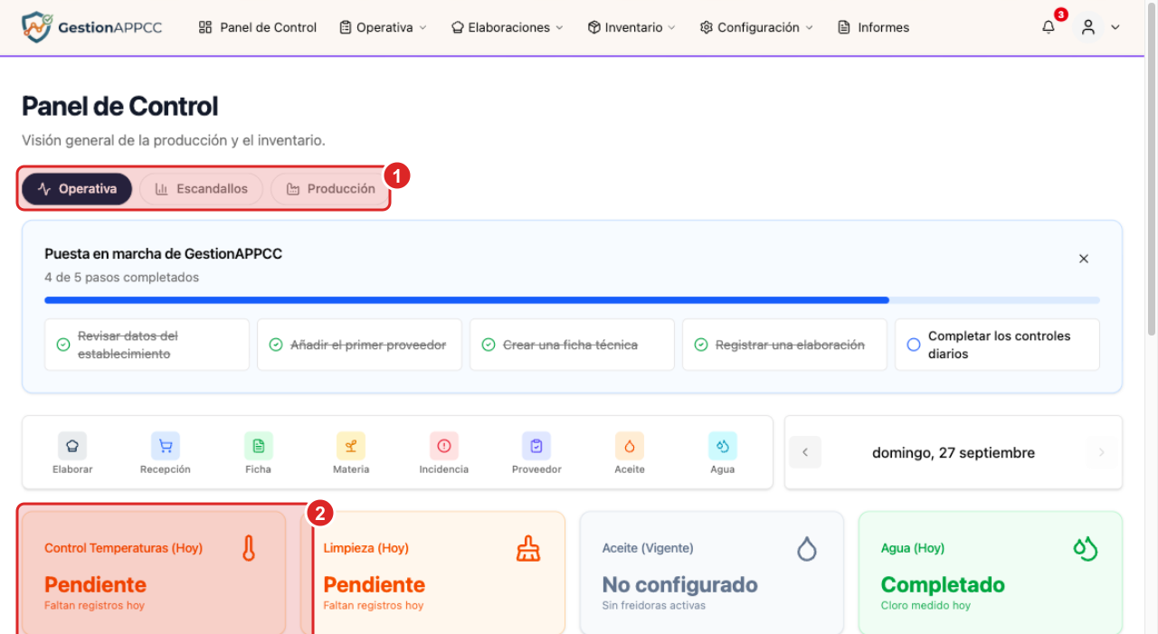
Task: Toggle the Registrar una elaboración checkmark
Action: 701,345
